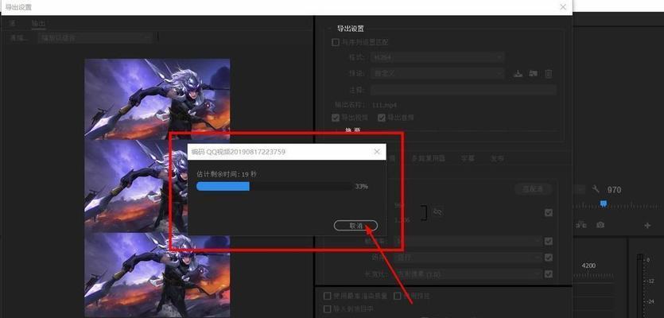Click the save preset icon

518,74
